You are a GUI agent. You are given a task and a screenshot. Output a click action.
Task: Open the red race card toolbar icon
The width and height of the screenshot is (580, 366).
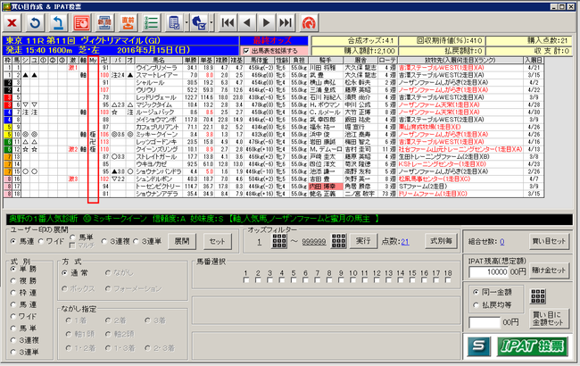(82, 23)
